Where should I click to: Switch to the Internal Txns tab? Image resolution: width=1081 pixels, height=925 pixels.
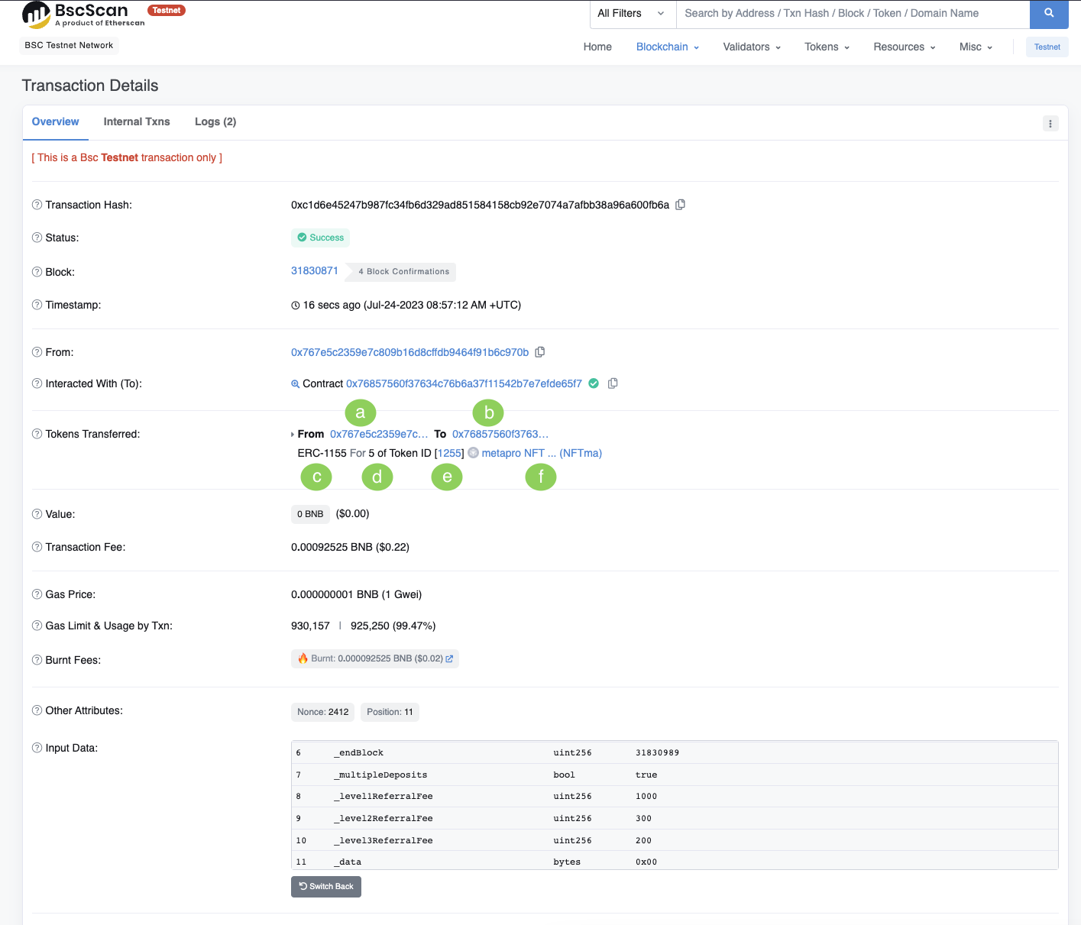137,121
